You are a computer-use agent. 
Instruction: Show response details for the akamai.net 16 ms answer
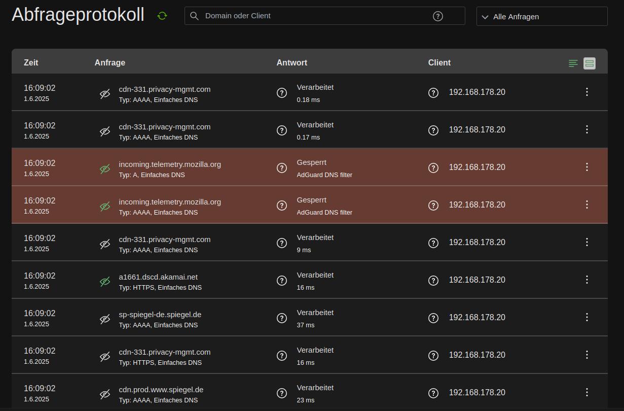pos(282,281)
